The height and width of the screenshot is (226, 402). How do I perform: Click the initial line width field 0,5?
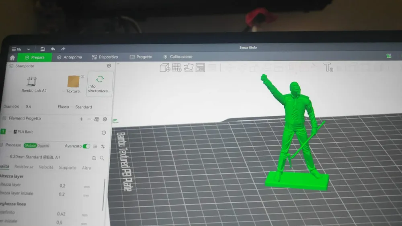coord(59,222)
